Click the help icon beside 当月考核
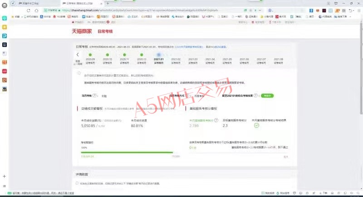The image size is (363, 197). pyautogui.click(x=94, y=95)
